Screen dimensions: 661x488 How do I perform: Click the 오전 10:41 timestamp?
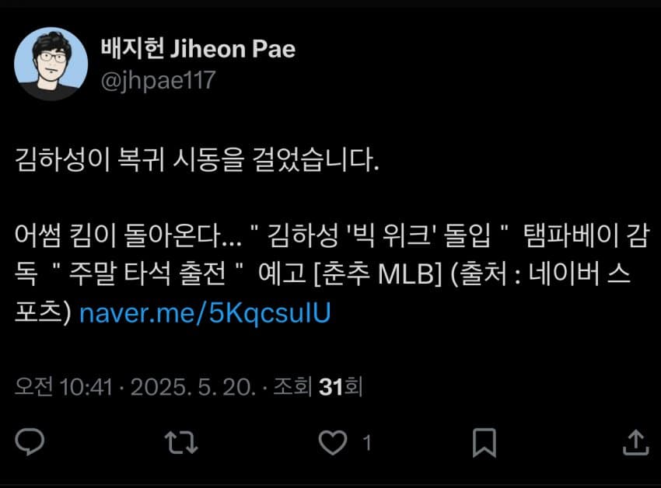click(64, 386)
